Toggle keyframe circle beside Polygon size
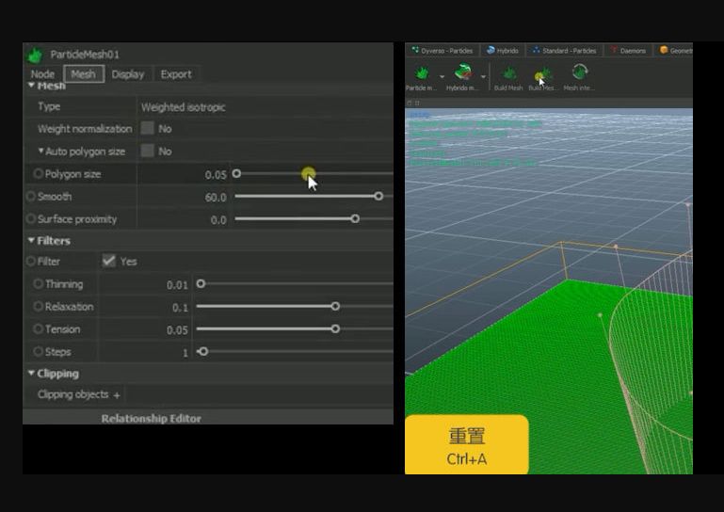This screenshot has width=724, height=512. 39,173
